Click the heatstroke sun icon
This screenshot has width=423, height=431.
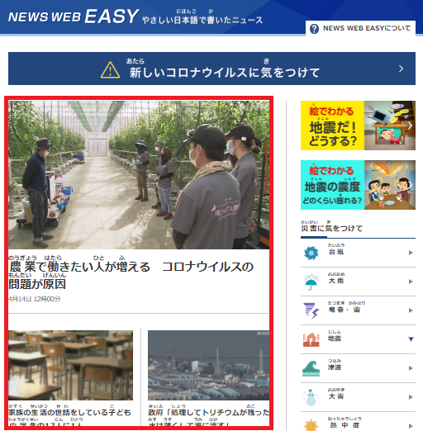click(x=311, y=425)
